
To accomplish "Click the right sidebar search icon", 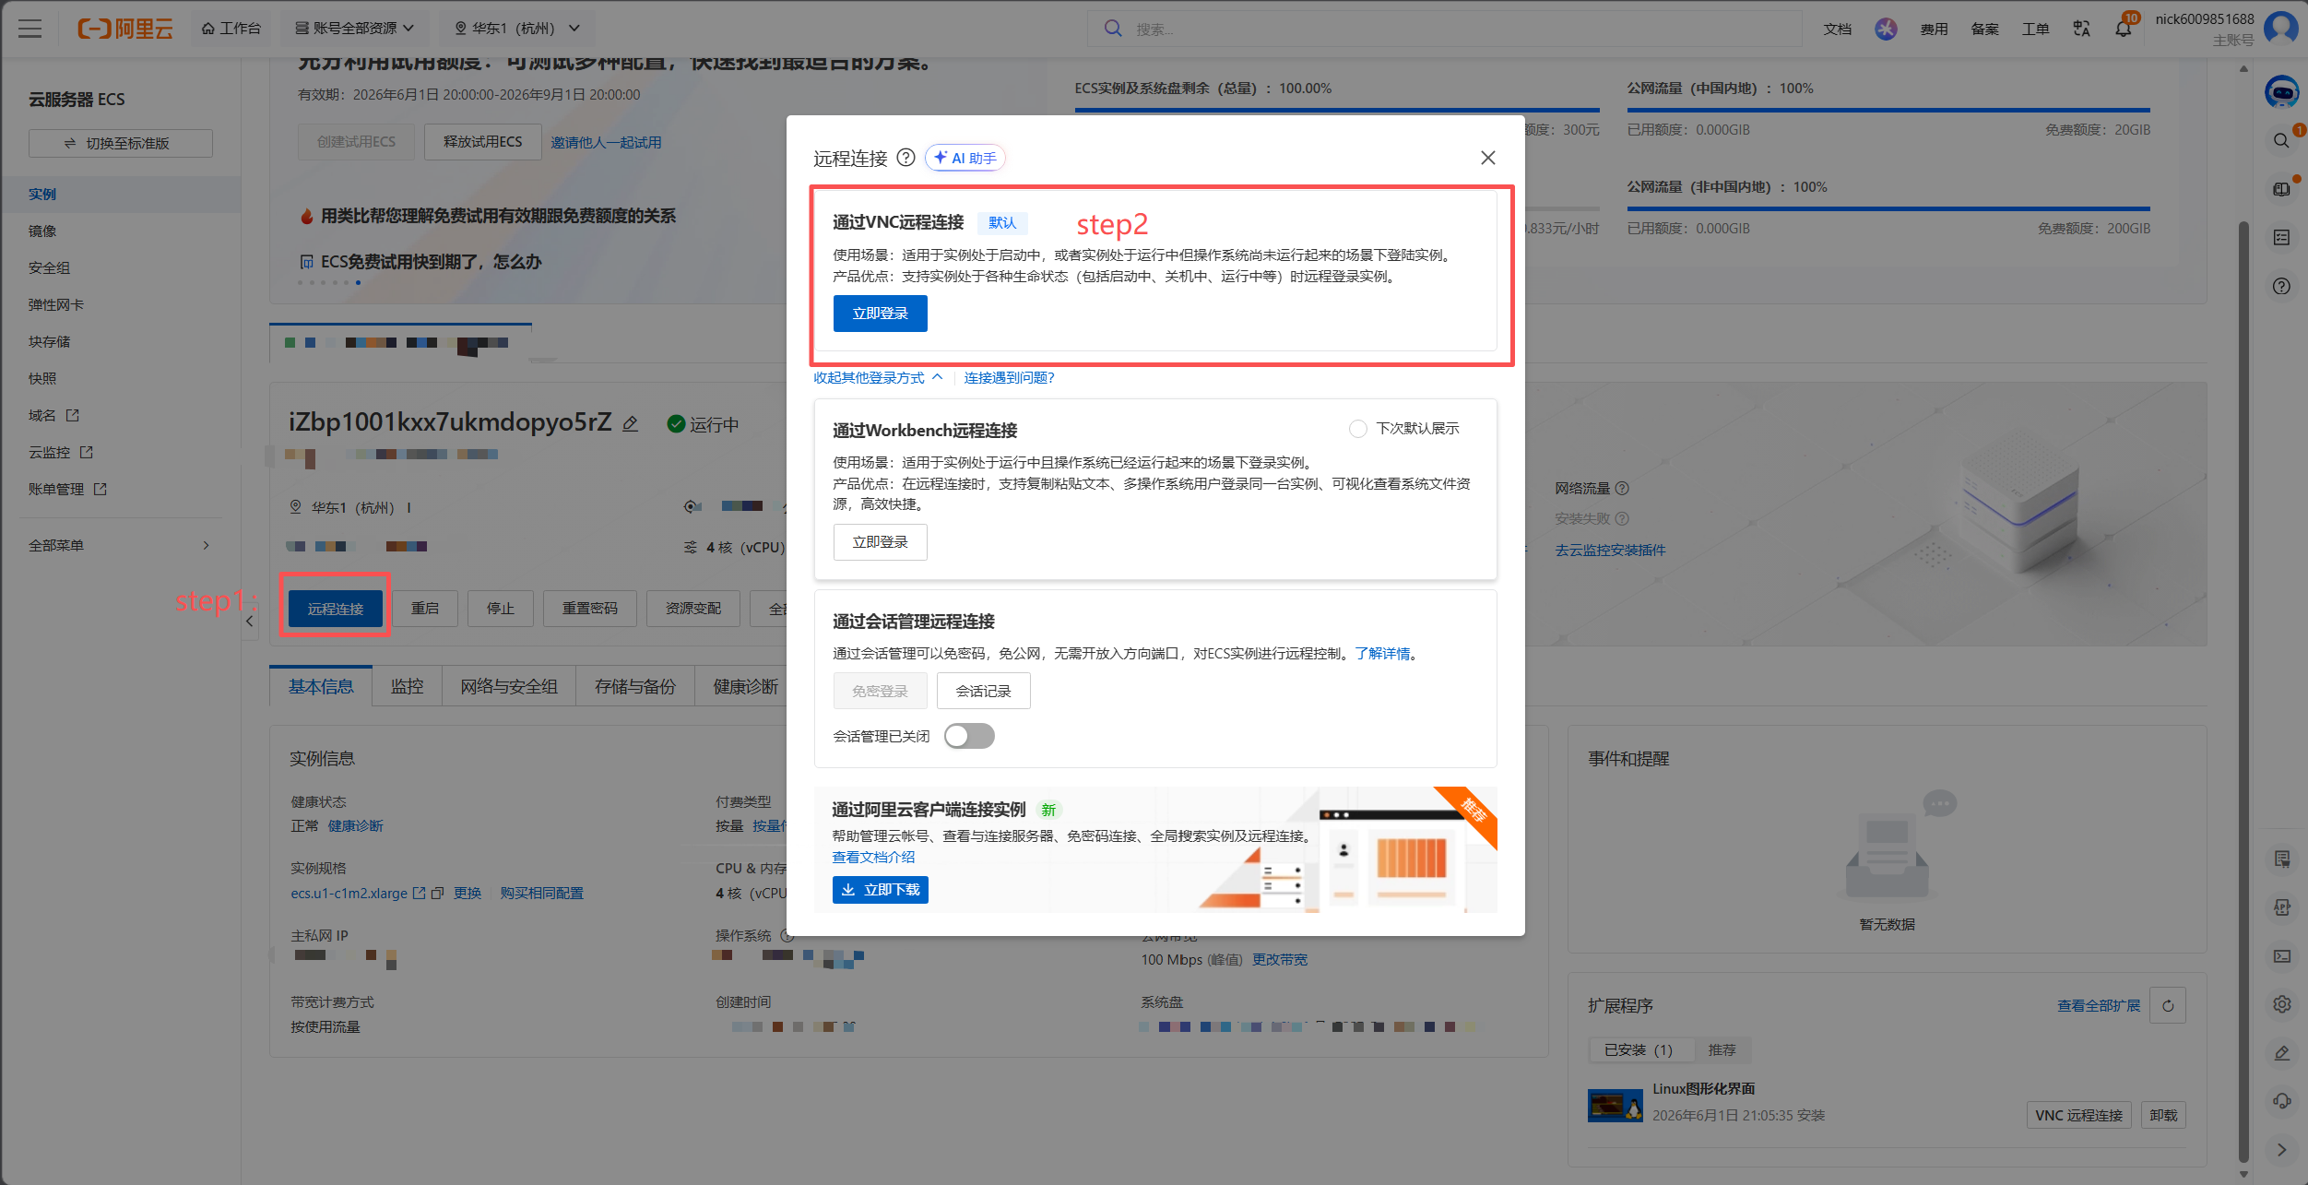I will [x=2281, y=140].
